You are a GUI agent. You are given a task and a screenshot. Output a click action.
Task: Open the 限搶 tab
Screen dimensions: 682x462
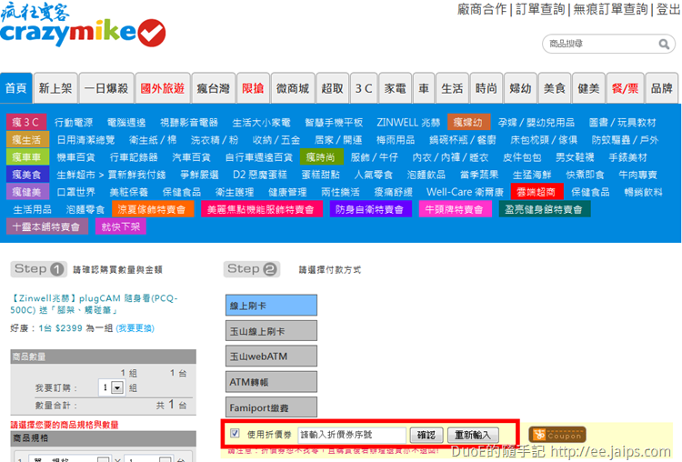pyautogui.click(x=253, y=88)
